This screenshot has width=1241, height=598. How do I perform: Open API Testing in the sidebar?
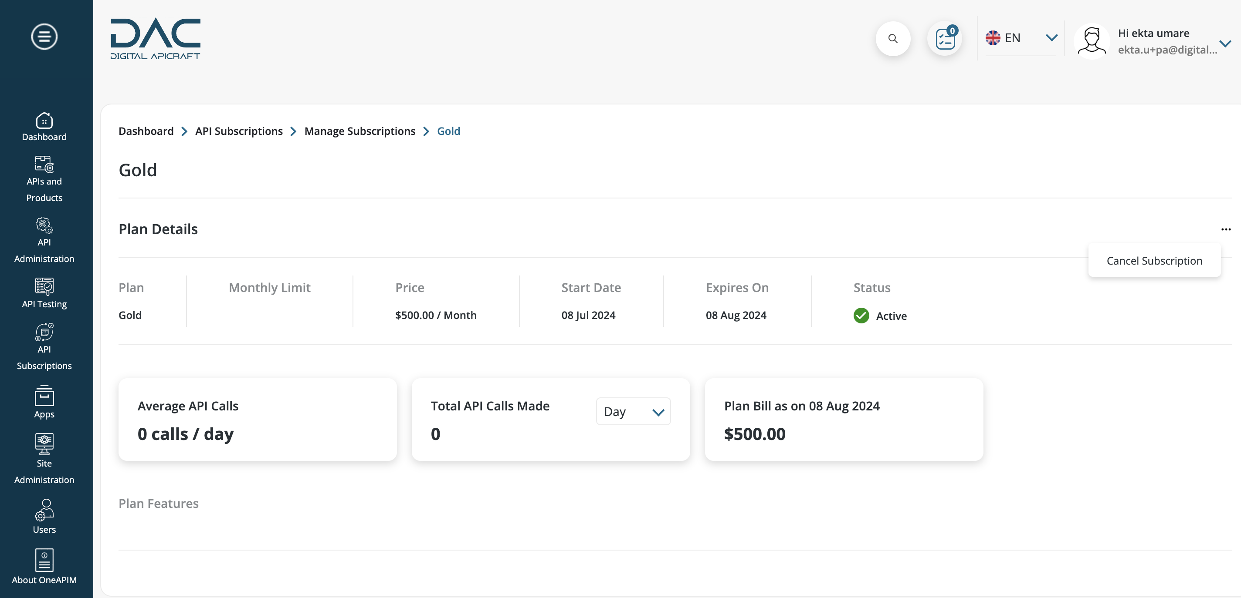[x=44, y=293]
